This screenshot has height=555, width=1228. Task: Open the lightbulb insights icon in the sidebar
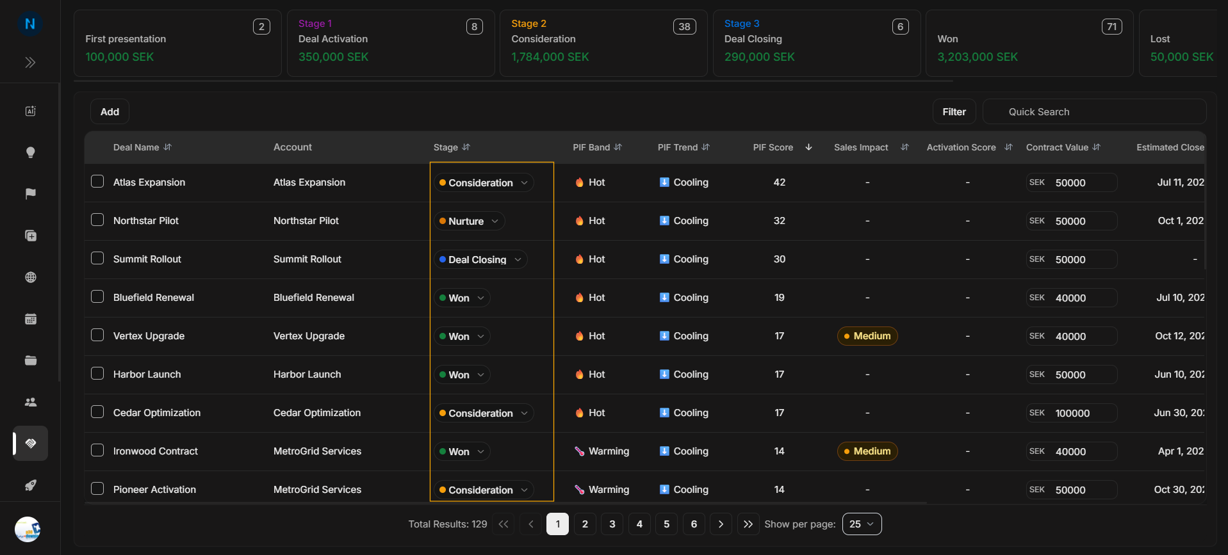point(30,152)
